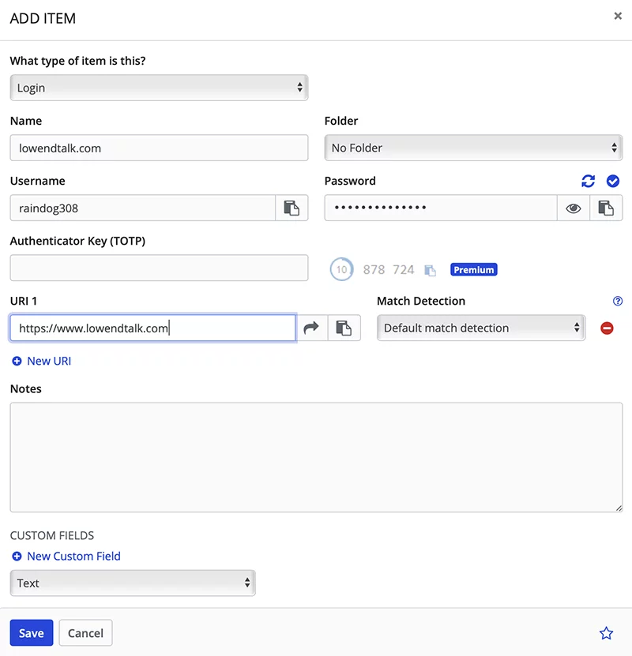This screenshot has height=656, width=632.
Task: Remove URI 1 with the red minus icon
Action: tap(607, 328)
